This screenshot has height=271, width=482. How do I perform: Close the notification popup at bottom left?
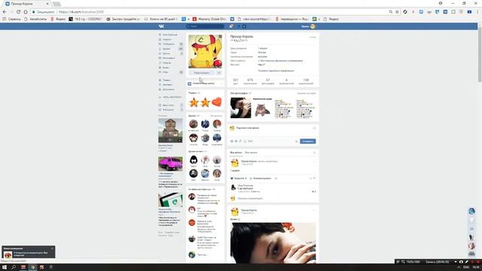pyautogui.click(x=52, y=248)
